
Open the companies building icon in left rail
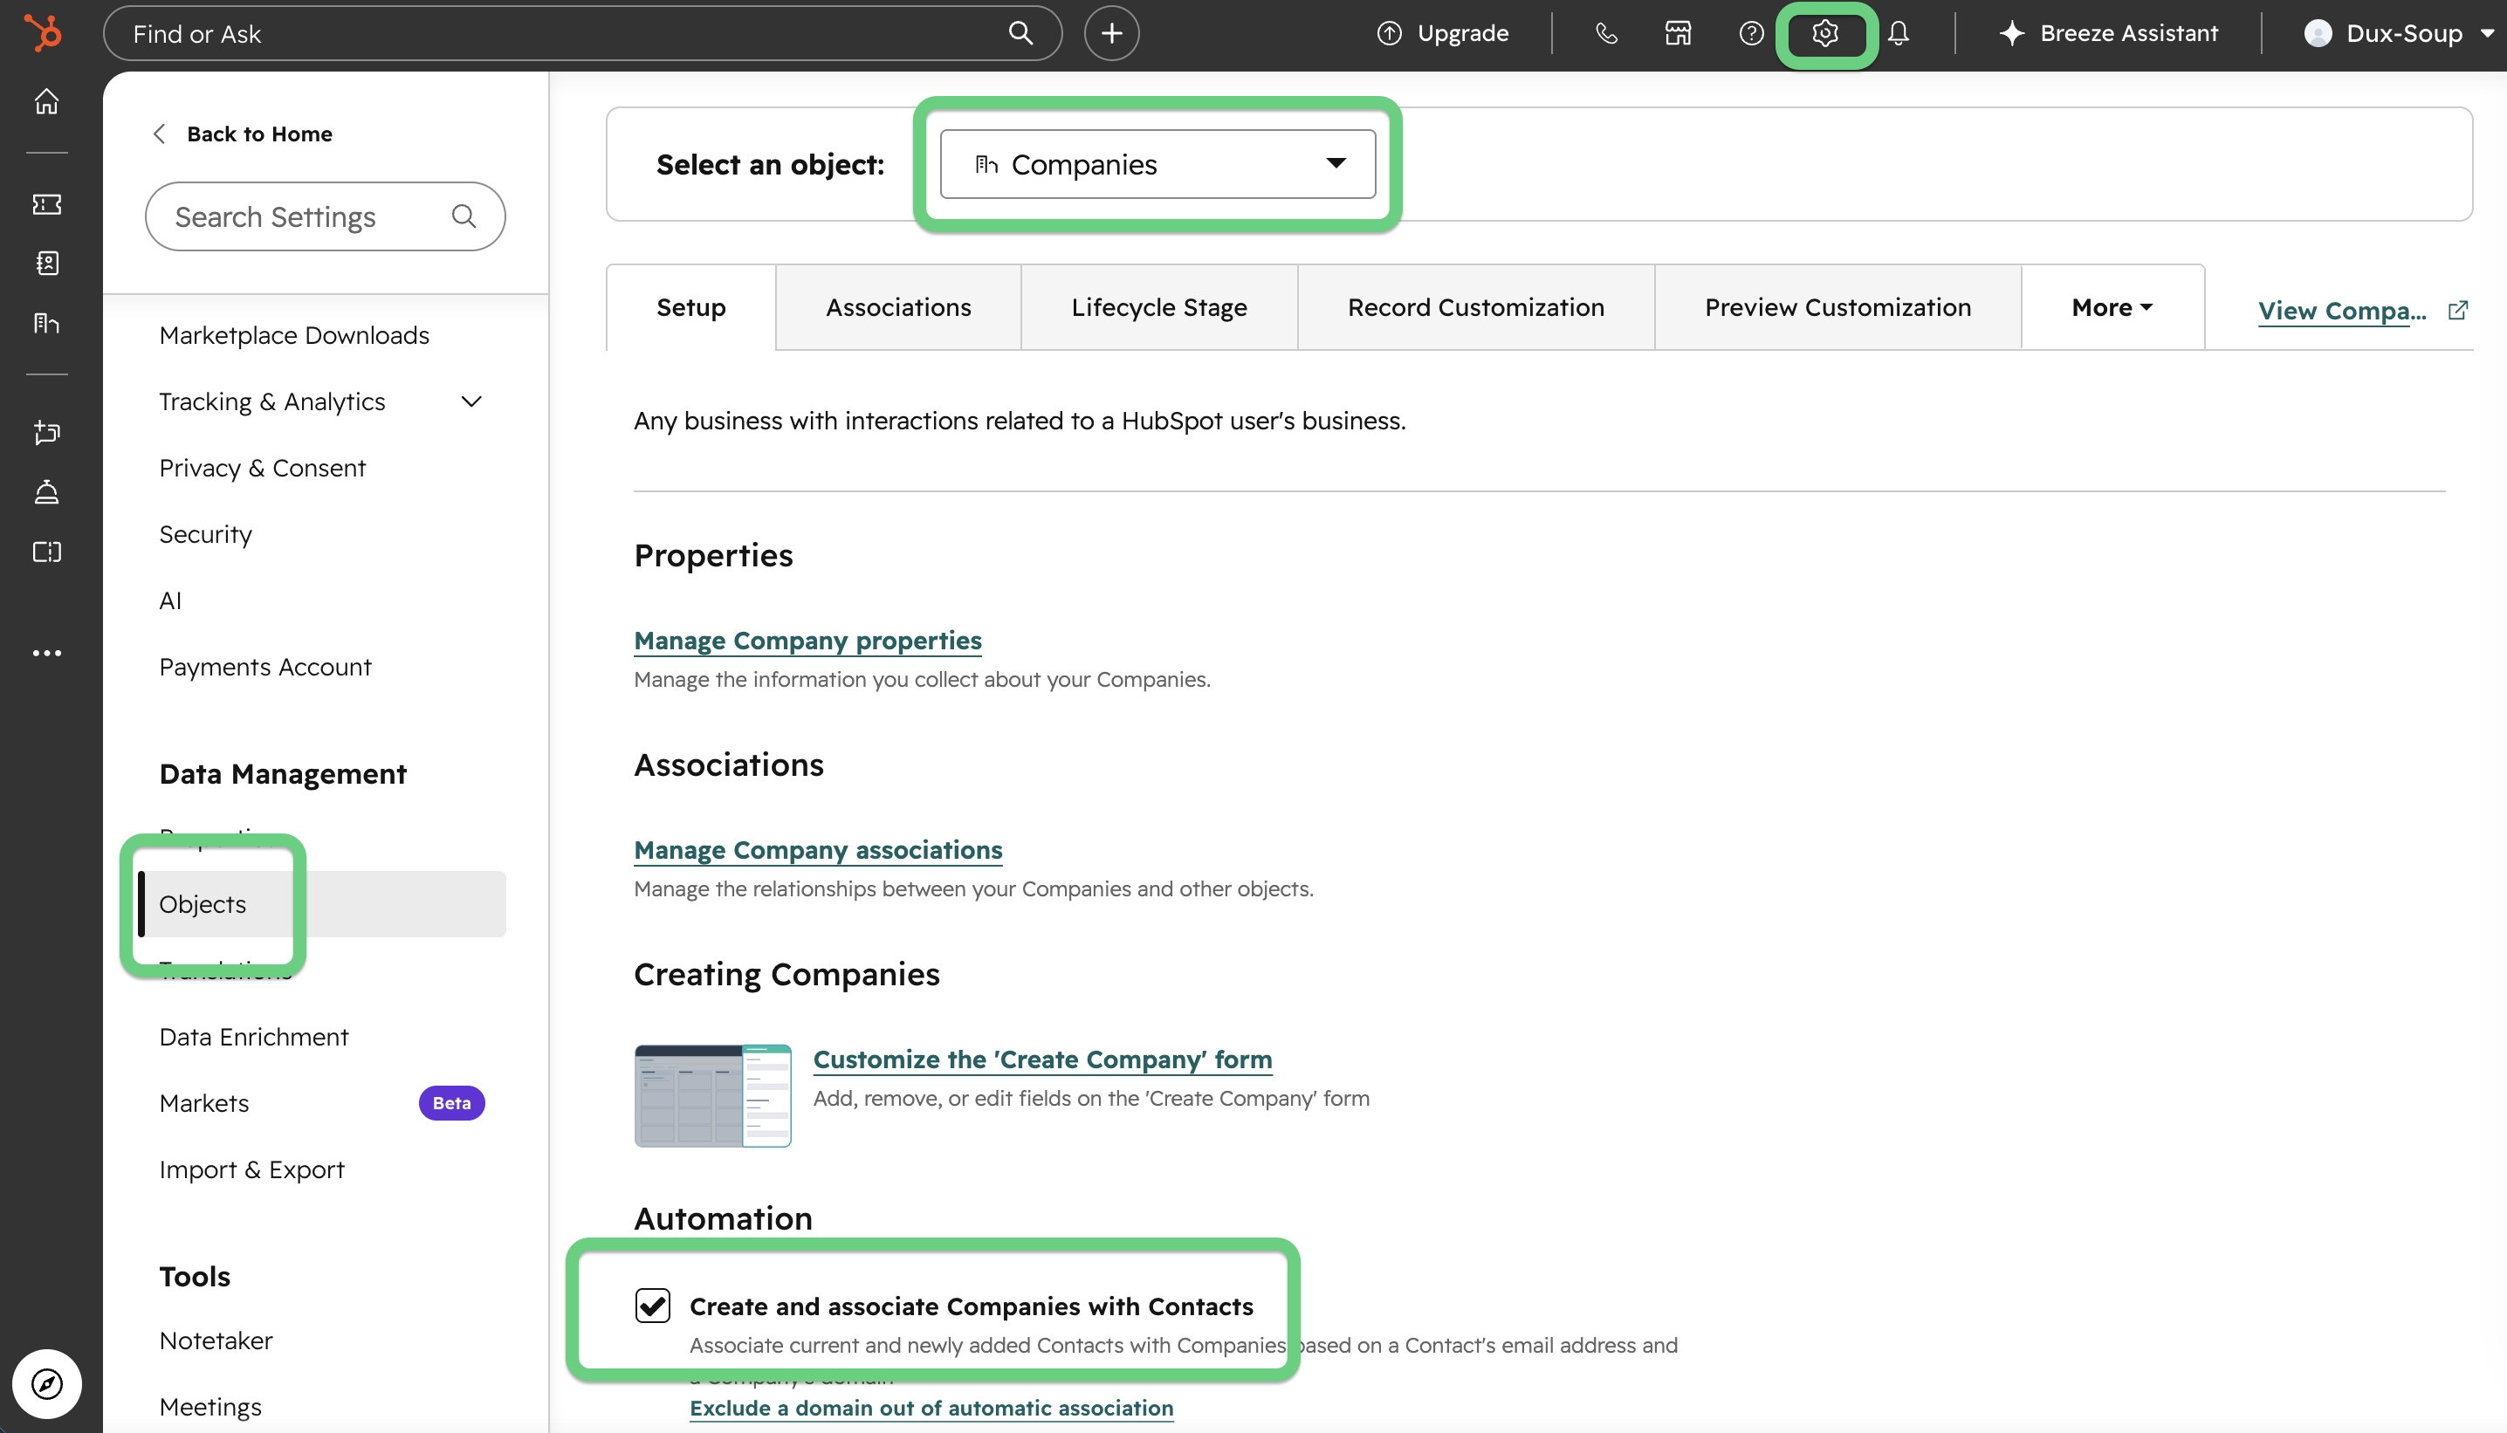pos(46,322)
